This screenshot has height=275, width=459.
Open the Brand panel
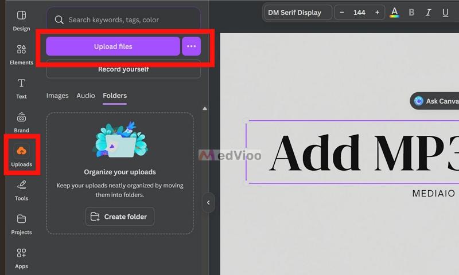tap(21, 123)
